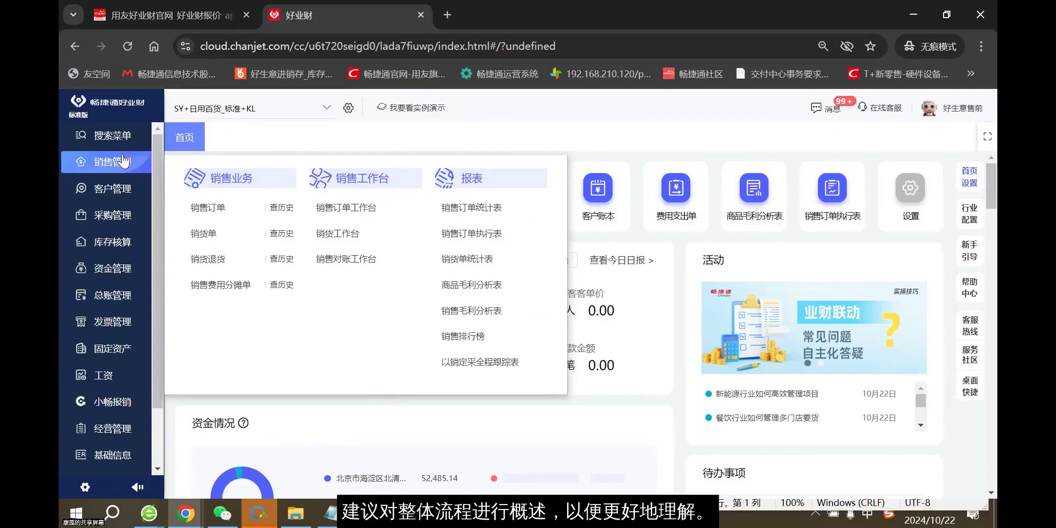Screen dimensions: 1056x528
Task: Open the 商品毛利分析表 icon
Action: pos(753,196)
